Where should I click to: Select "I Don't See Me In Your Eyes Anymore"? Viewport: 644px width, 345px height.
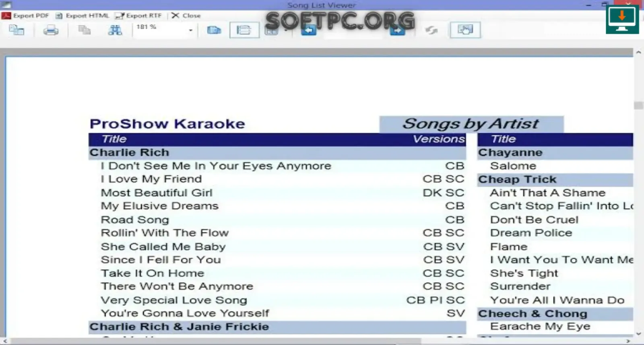[x=216, y=166]
